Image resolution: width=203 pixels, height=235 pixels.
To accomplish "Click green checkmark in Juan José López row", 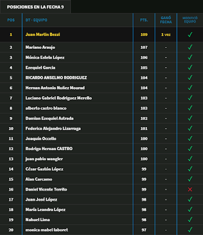I will pos(190,199).
